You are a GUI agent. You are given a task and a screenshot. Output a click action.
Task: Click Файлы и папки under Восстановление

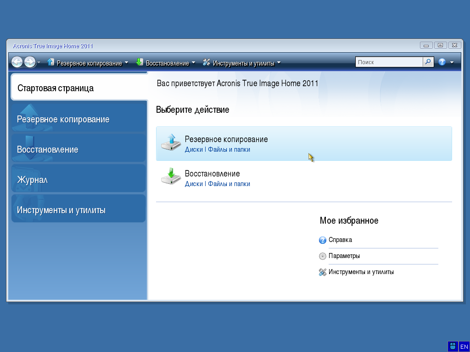(229, 184)
